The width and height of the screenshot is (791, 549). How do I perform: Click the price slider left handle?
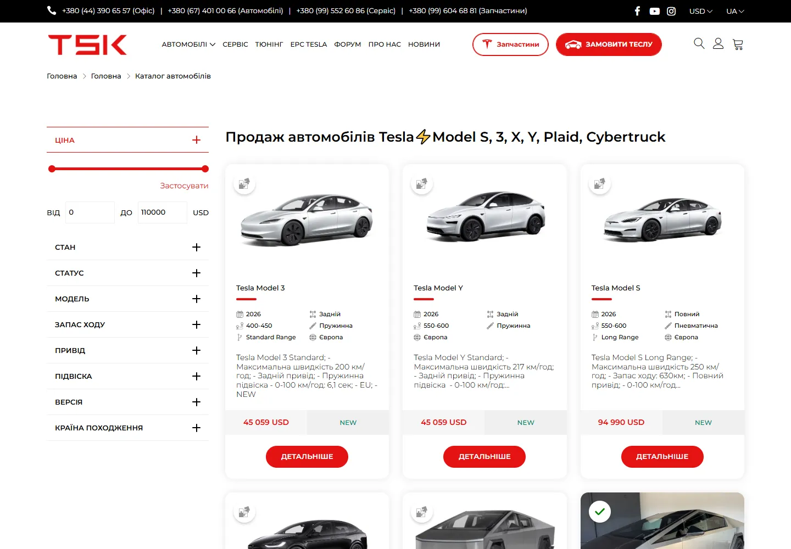[x=52, y=169]
